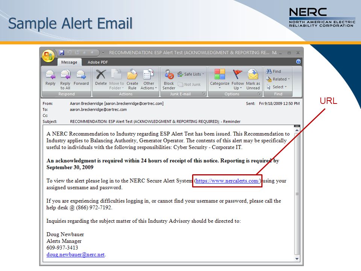361x271 pixels.
Task: Open the Move to Folder menu
Action: [117, 79]
